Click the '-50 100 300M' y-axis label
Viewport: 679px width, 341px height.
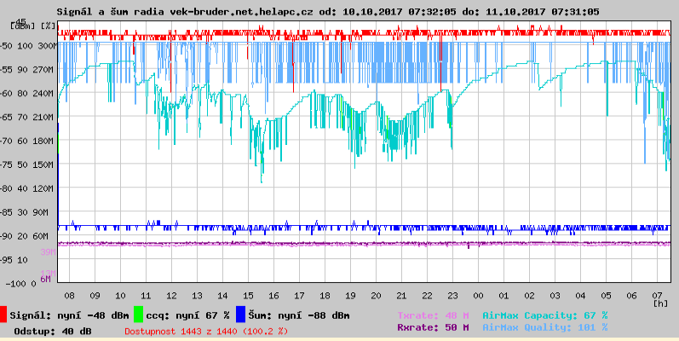[x=29, y=46]
